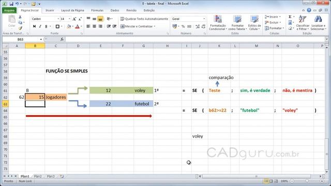Open Formatação Condicional menu

pos(218,23)
